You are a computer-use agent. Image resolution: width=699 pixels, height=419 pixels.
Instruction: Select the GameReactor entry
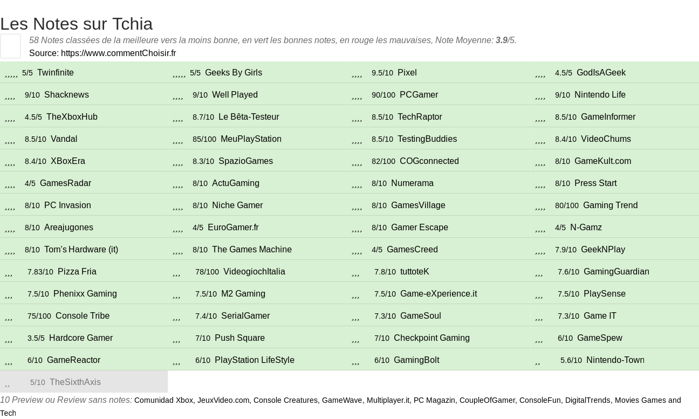tap(73, 360)
